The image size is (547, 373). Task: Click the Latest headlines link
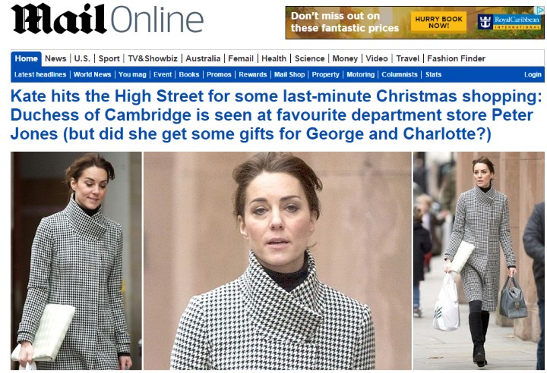pyautogui.click(x=40, y=74)
